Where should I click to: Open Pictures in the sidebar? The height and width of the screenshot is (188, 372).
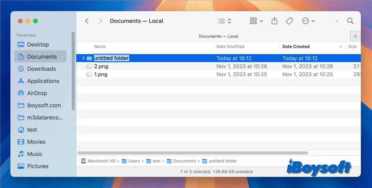point(37,166)
